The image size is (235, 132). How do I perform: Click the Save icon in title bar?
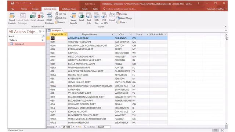[12, 3]
